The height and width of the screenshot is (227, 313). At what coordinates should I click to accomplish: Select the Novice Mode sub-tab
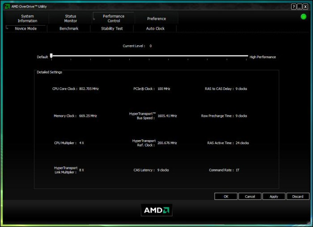[x=26, y=29]
